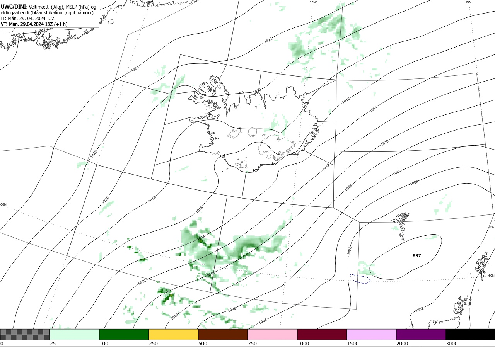Click the legend value "100"
The width and height of the screenshot is (495, 347).
pyautogui.click(x=104, y=344)
